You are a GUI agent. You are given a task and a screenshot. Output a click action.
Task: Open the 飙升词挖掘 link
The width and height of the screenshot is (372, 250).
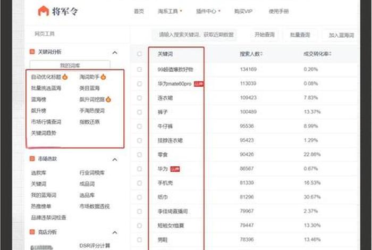coord(92,99)
